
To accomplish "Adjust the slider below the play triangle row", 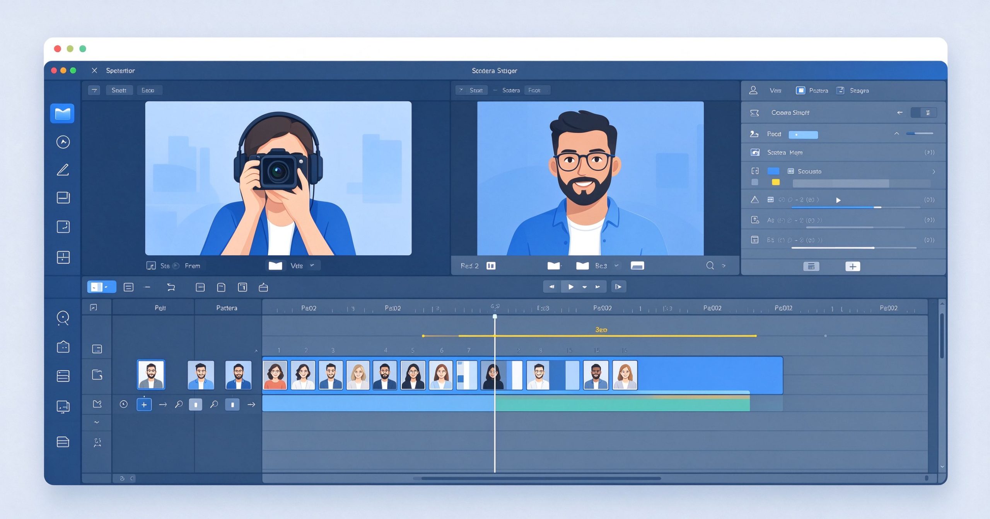I will click(x=855, y=207).
